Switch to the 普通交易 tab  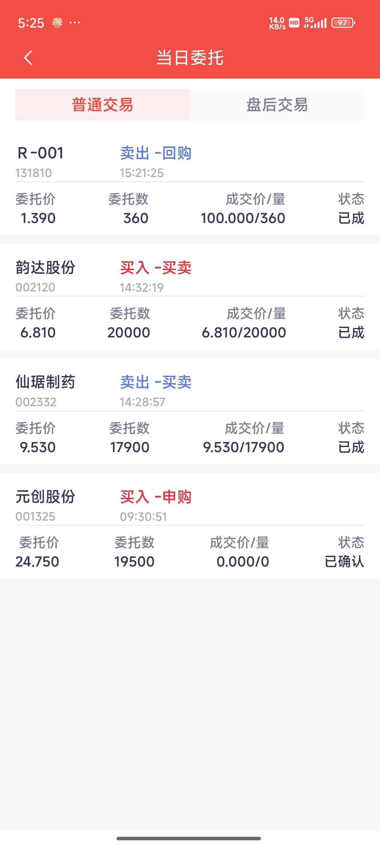102,105
